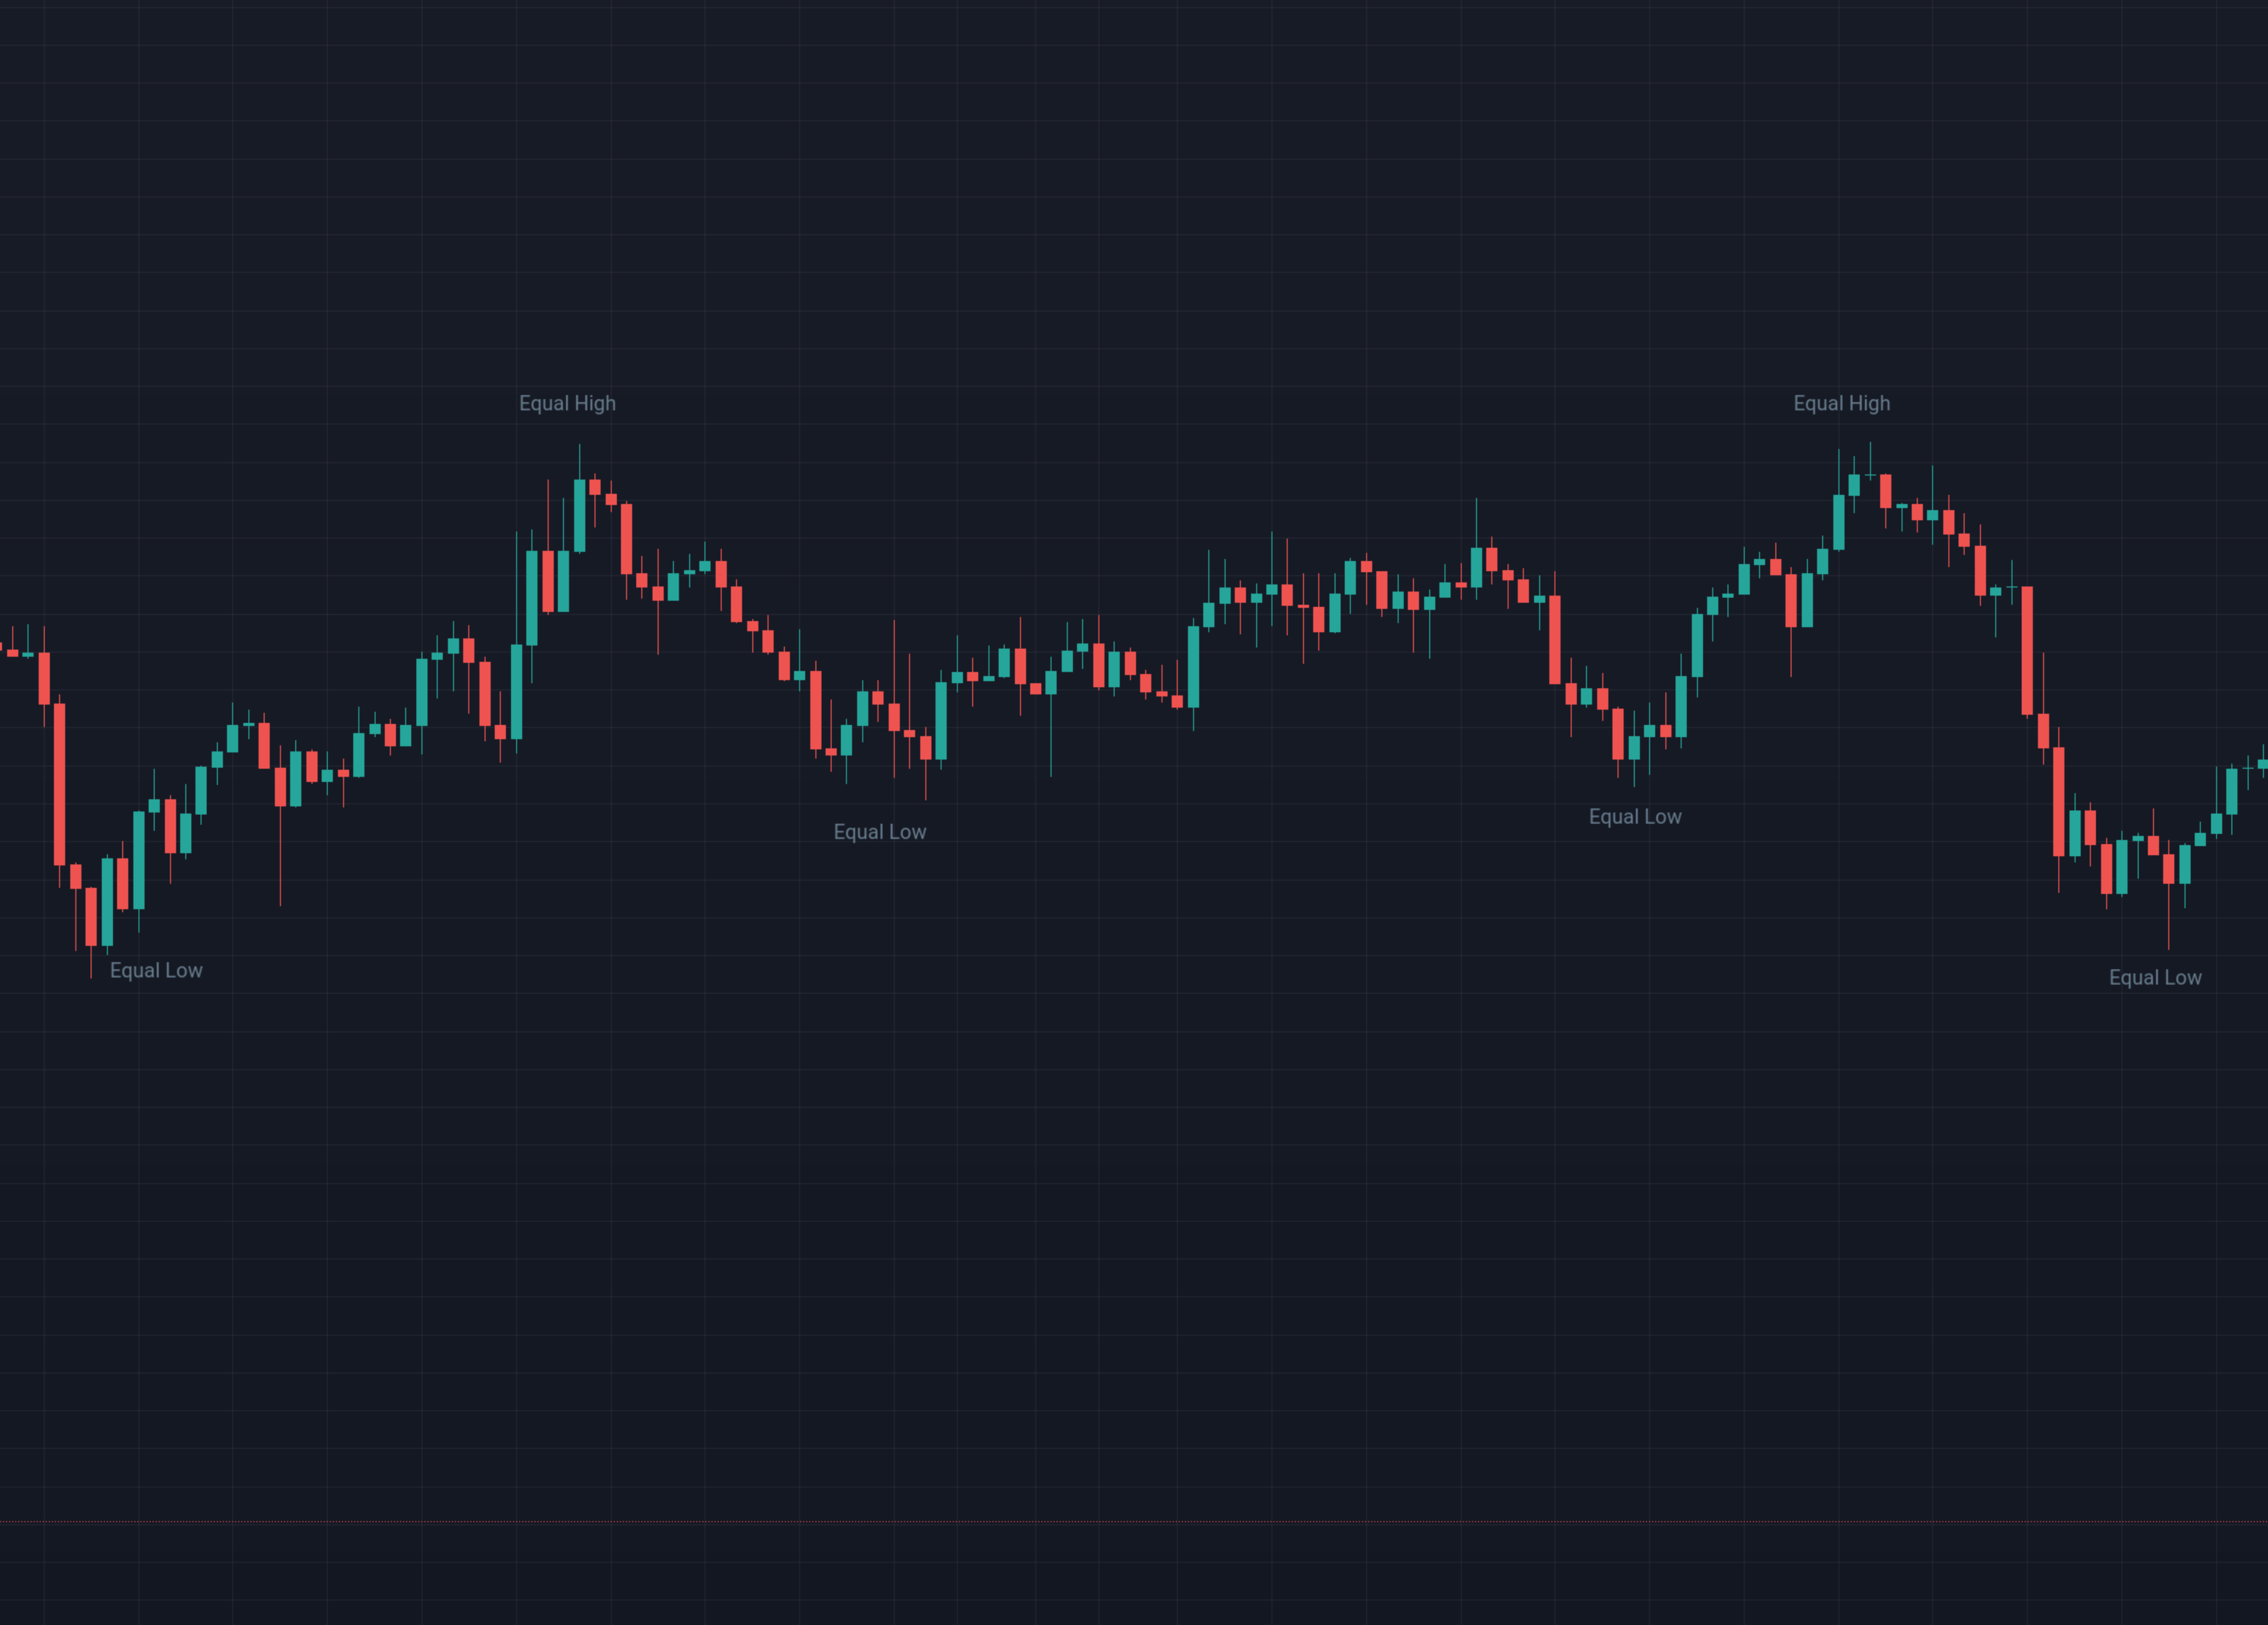Screen dimensions: 2268x1625
Task: Click the large red candle dropping toward third Equal Low
Action: click(1555, 639)
